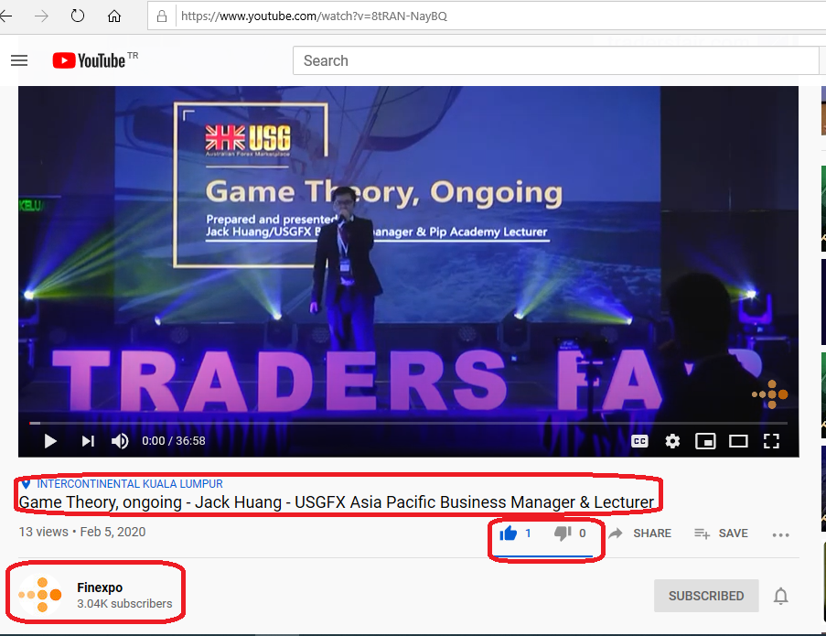This screenshot has height=636, width=826.
Task: Click the browser forward arrow
Action: point(41,16)
